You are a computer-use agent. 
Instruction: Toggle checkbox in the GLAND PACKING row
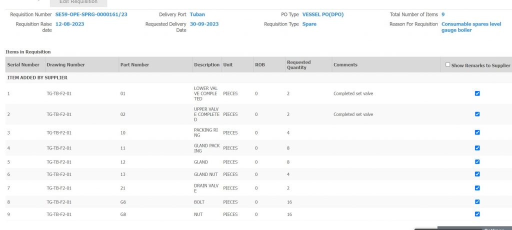click(477, 148)
